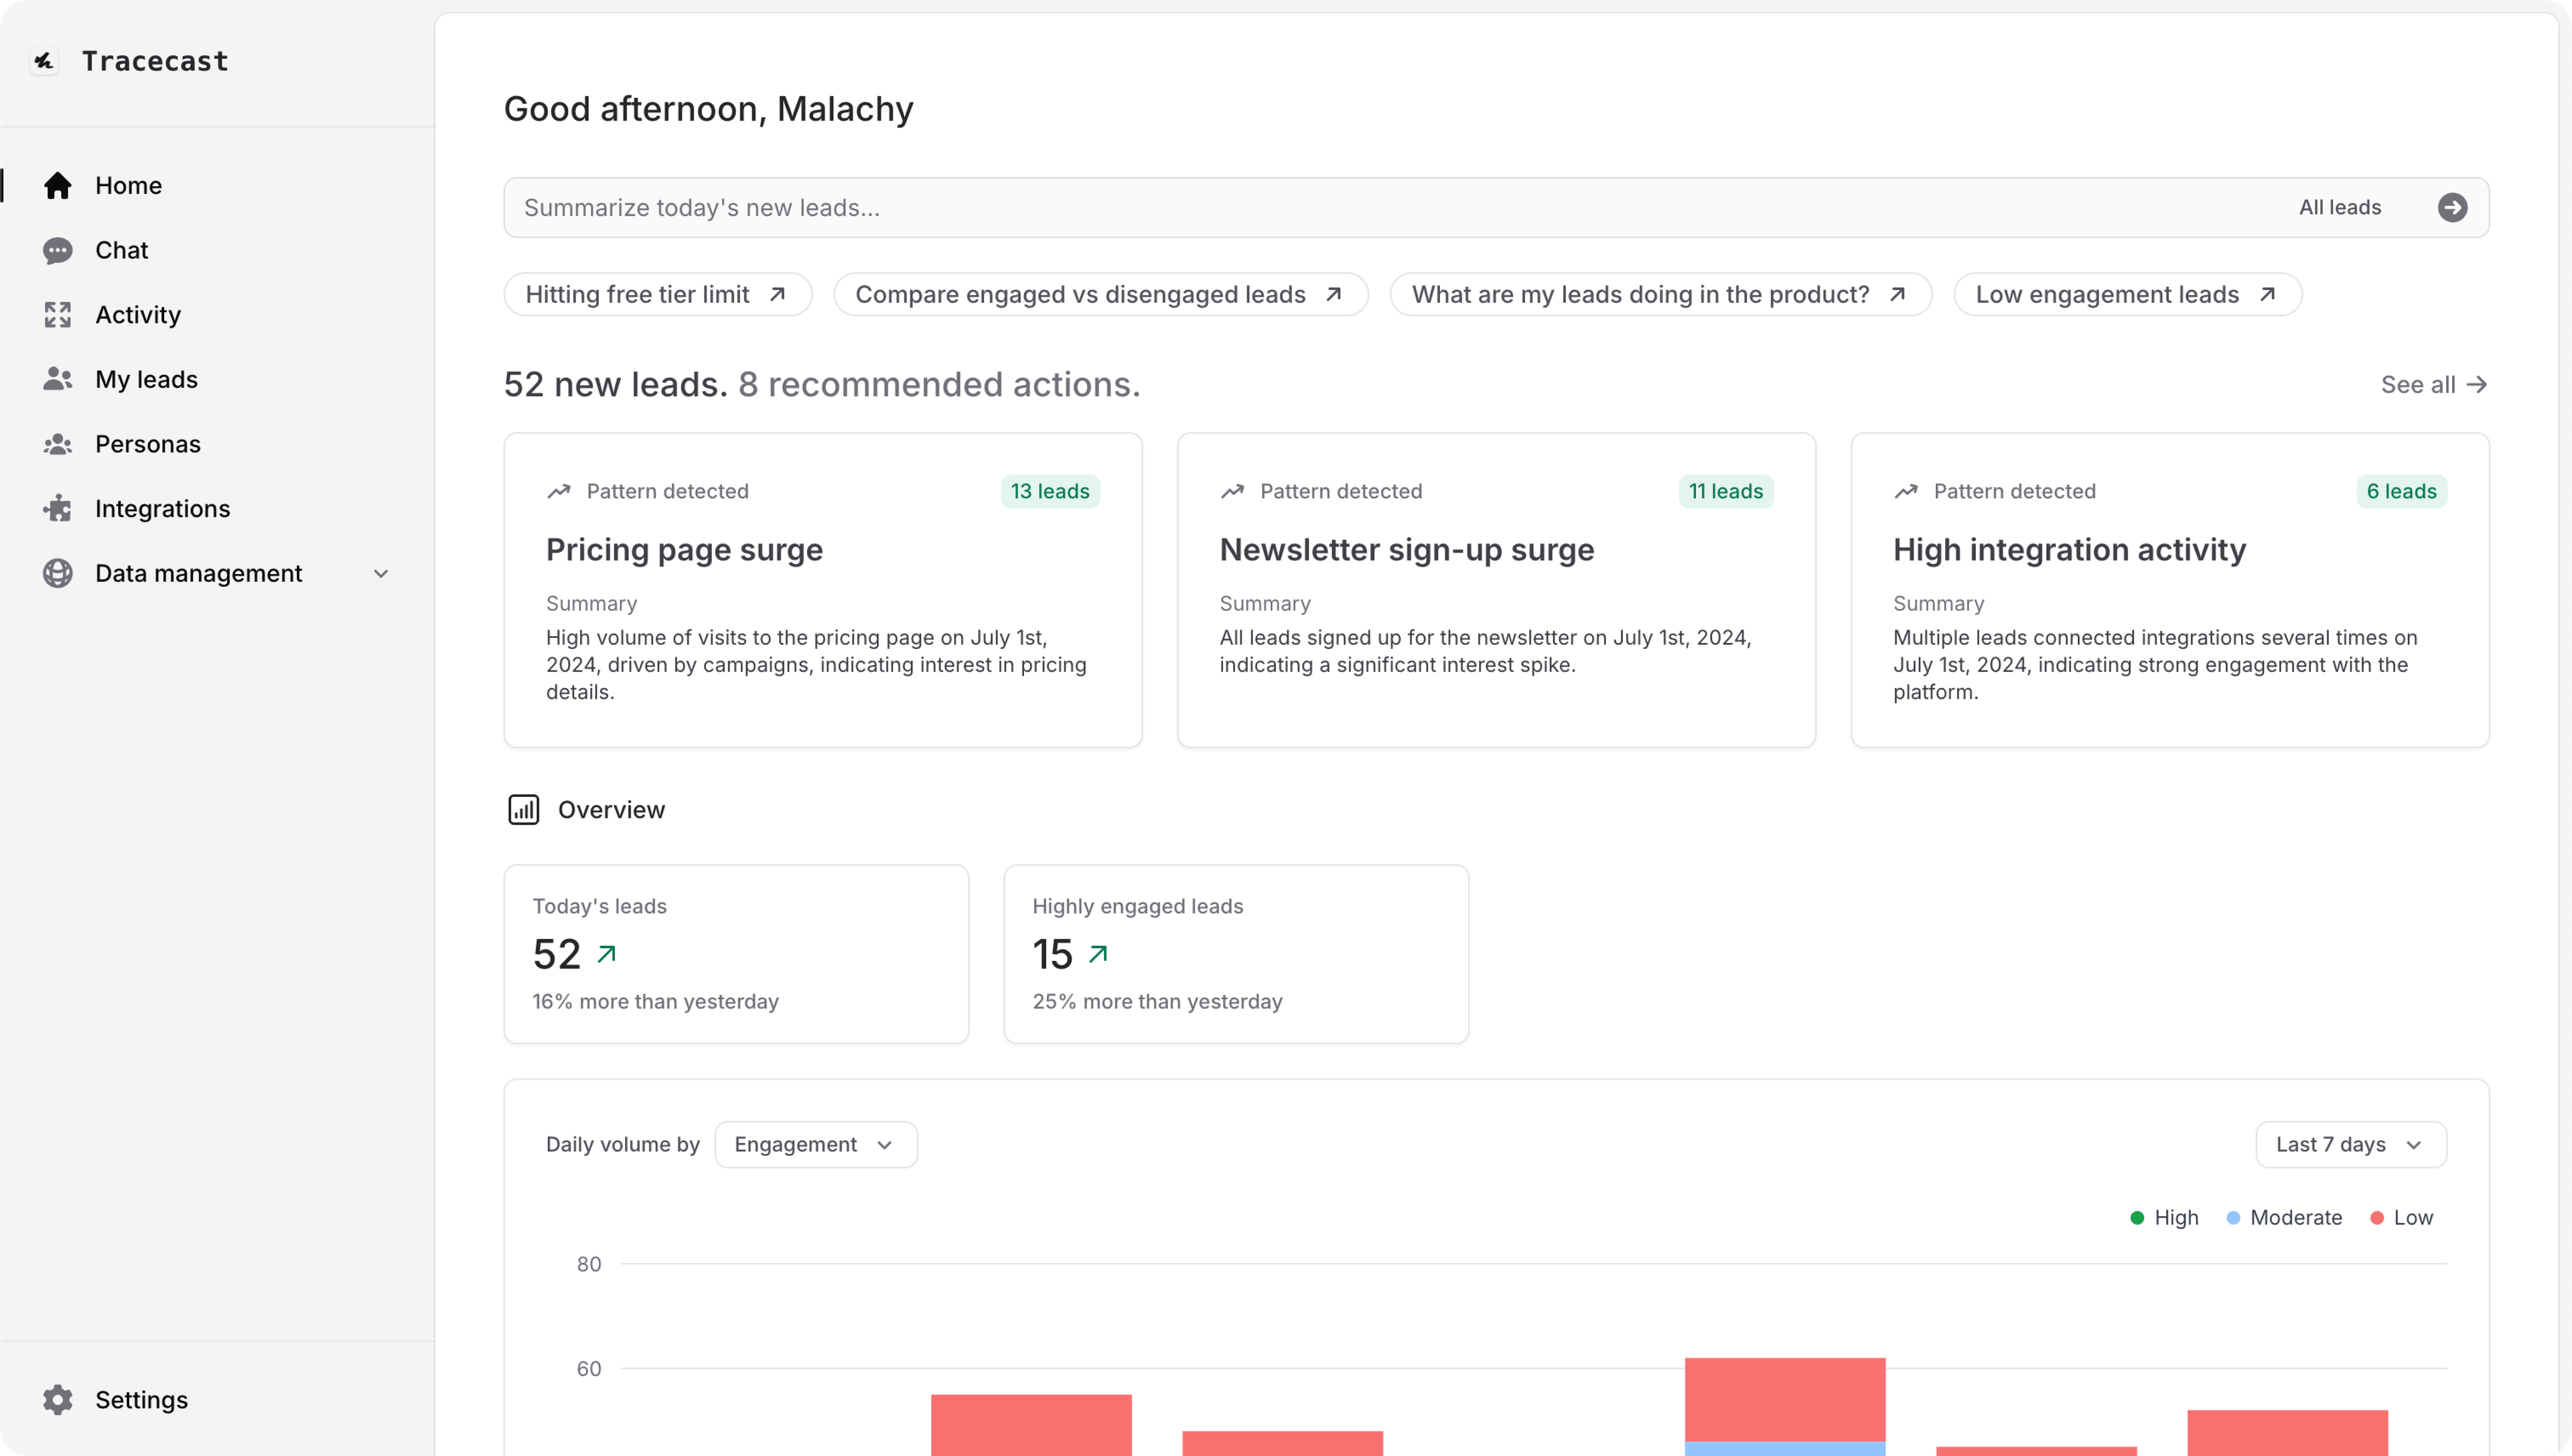Click the 16% more than yesterday text
Viewport: 2572px width, 1456px height.
[655, 1002]
